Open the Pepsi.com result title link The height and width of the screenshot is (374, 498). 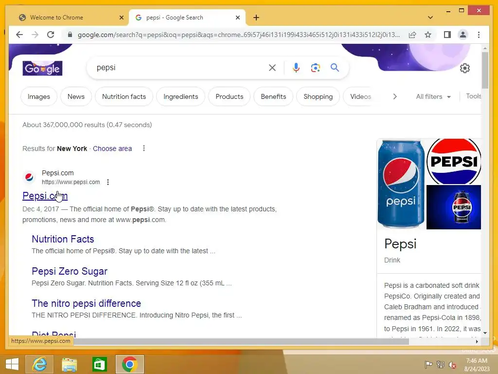coord(45,196)
